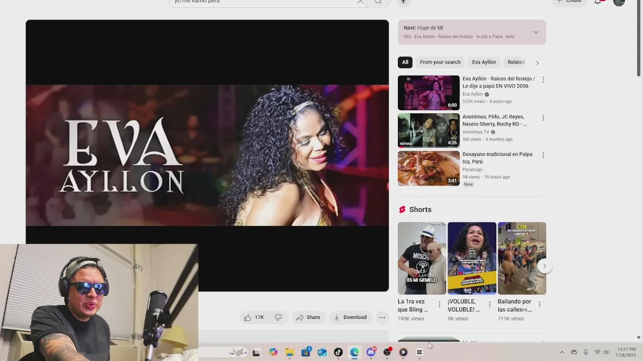This screenshot has height=361, width=643.
Task: Open TikTok from the taskbar
Action: click(338, 352)
